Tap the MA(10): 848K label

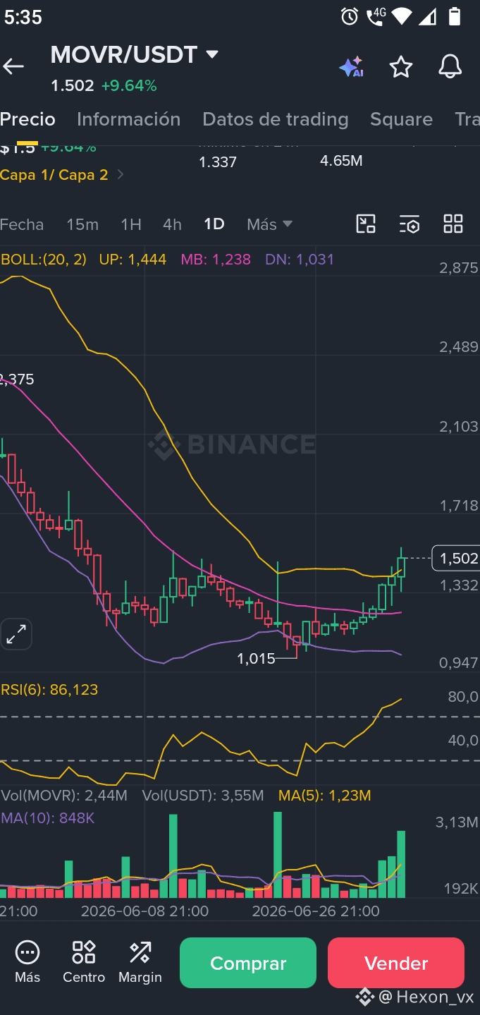pyautogui.click(x=47, y=818)
